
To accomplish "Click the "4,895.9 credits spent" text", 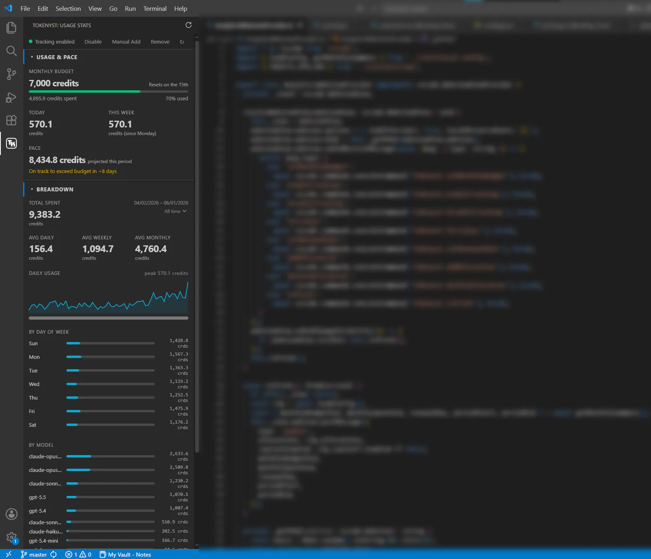I will (x=53, y=98).
